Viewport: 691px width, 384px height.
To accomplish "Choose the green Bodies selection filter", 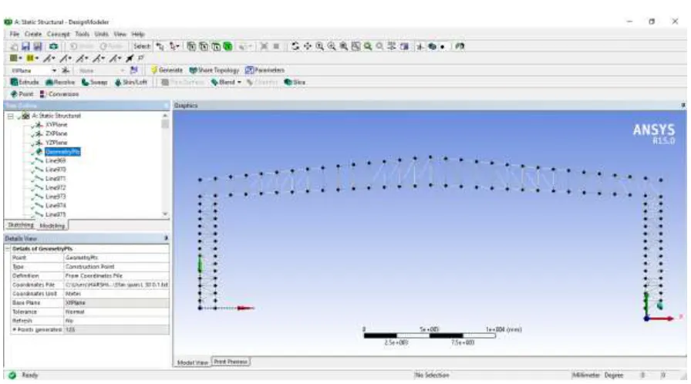I will pyautogui.click(x=228, y=46).
